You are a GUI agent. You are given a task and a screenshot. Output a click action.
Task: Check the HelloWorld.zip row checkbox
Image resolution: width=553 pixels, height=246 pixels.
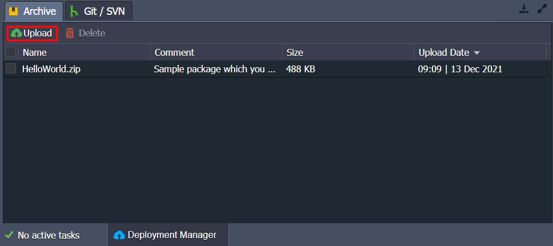(x=11, y=69)
